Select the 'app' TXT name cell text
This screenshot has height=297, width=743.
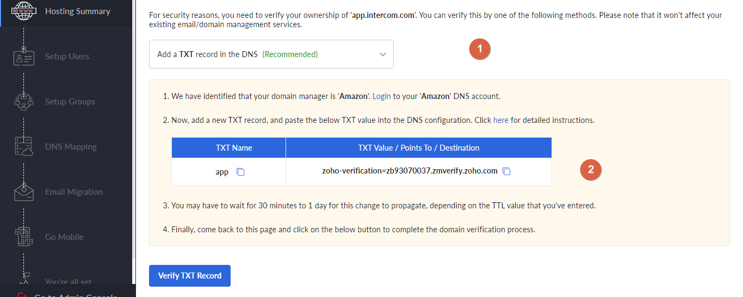(x=222, y=171)
